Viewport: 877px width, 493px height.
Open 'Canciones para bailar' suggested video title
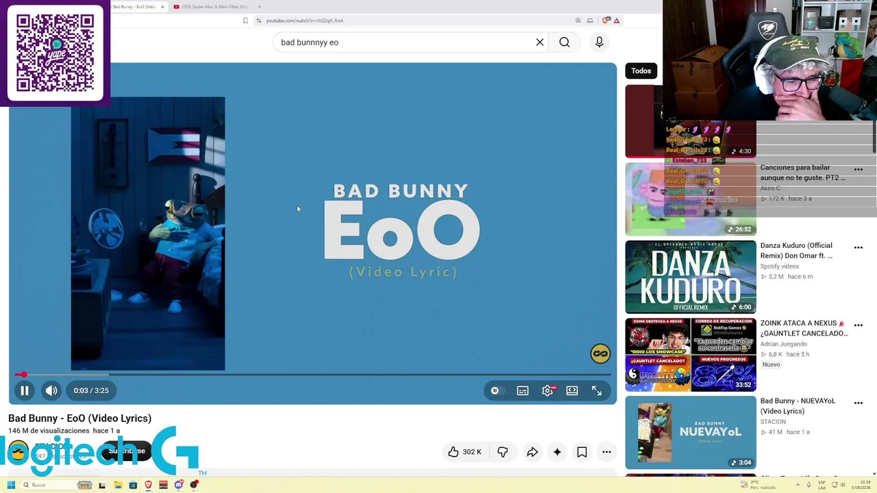pos(803,173)
